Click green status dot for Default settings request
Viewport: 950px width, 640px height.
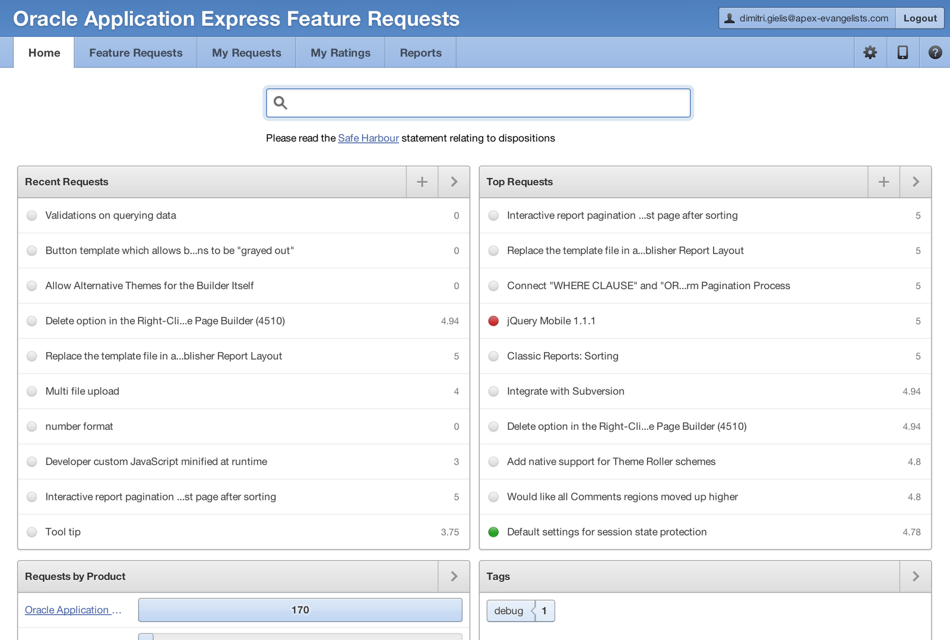493,532
